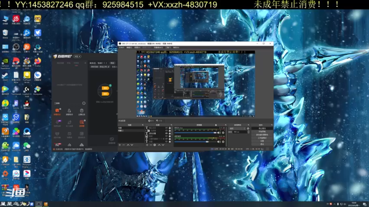Viewport: 369px width, 207px height.
Task: Enable 工作室模式 studio mode
Action: pos(262,138)
